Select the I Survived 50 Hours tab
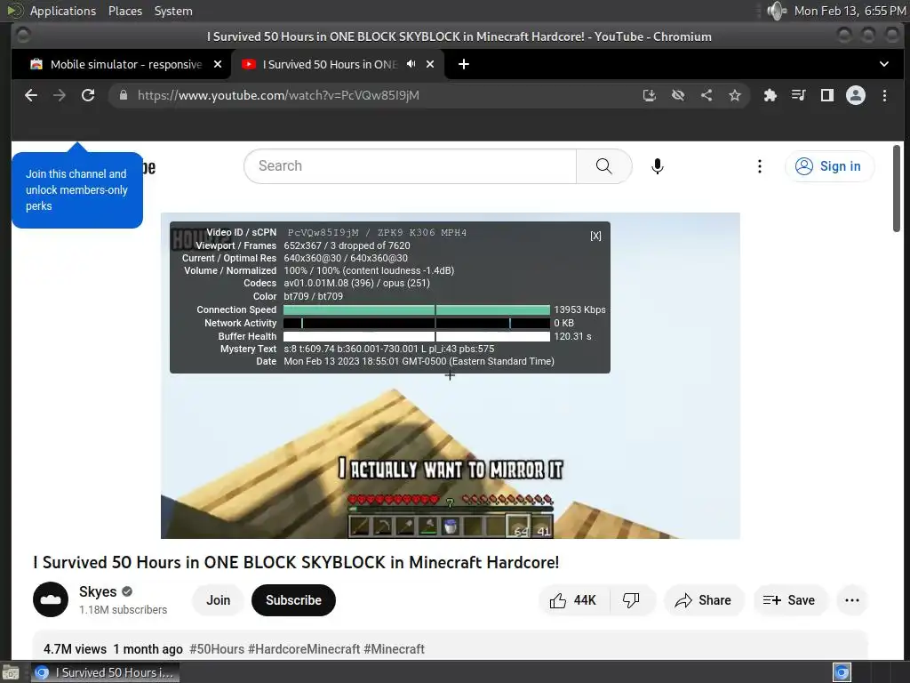The width and height of the screenshot is (910, 683). pyautogui.click(x=338, y=64)
